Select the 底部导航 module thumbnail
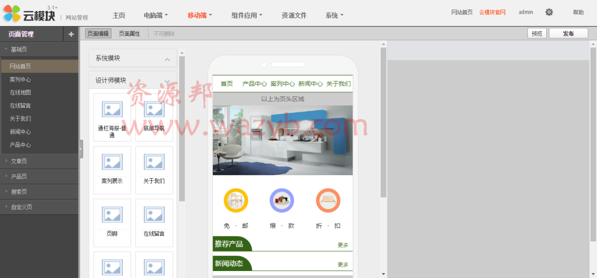The width and height of the screenshot is (597, 278). pos(154,118)
